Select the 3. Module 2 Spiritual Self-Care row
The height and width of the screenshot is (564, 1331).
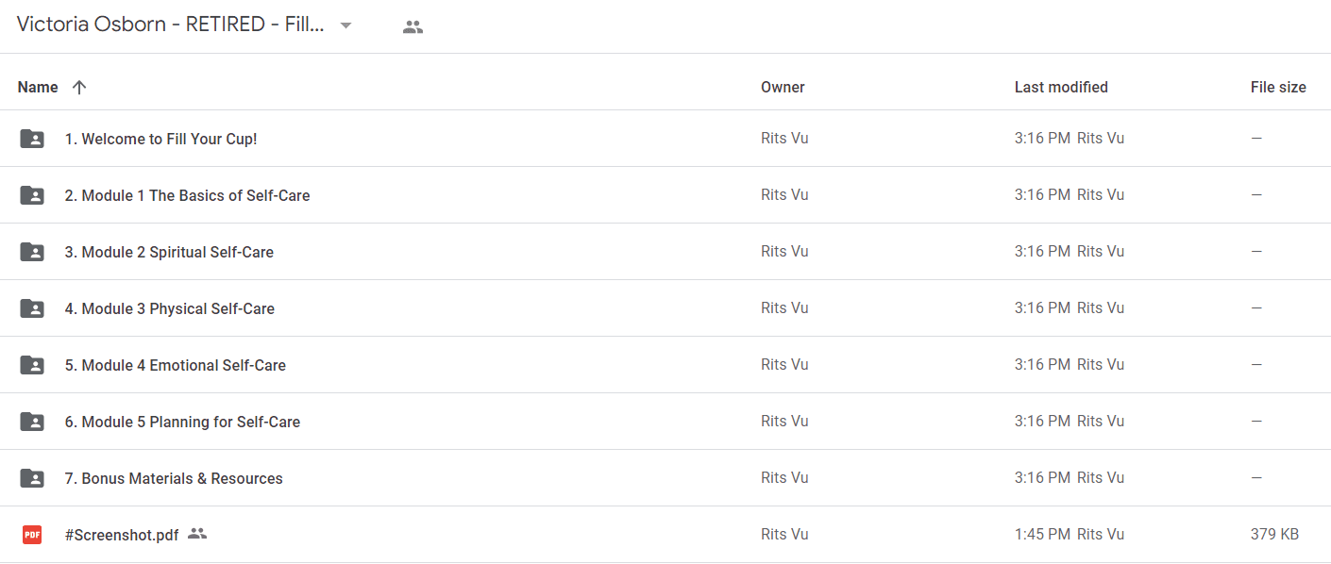click(x=665, y=252)
